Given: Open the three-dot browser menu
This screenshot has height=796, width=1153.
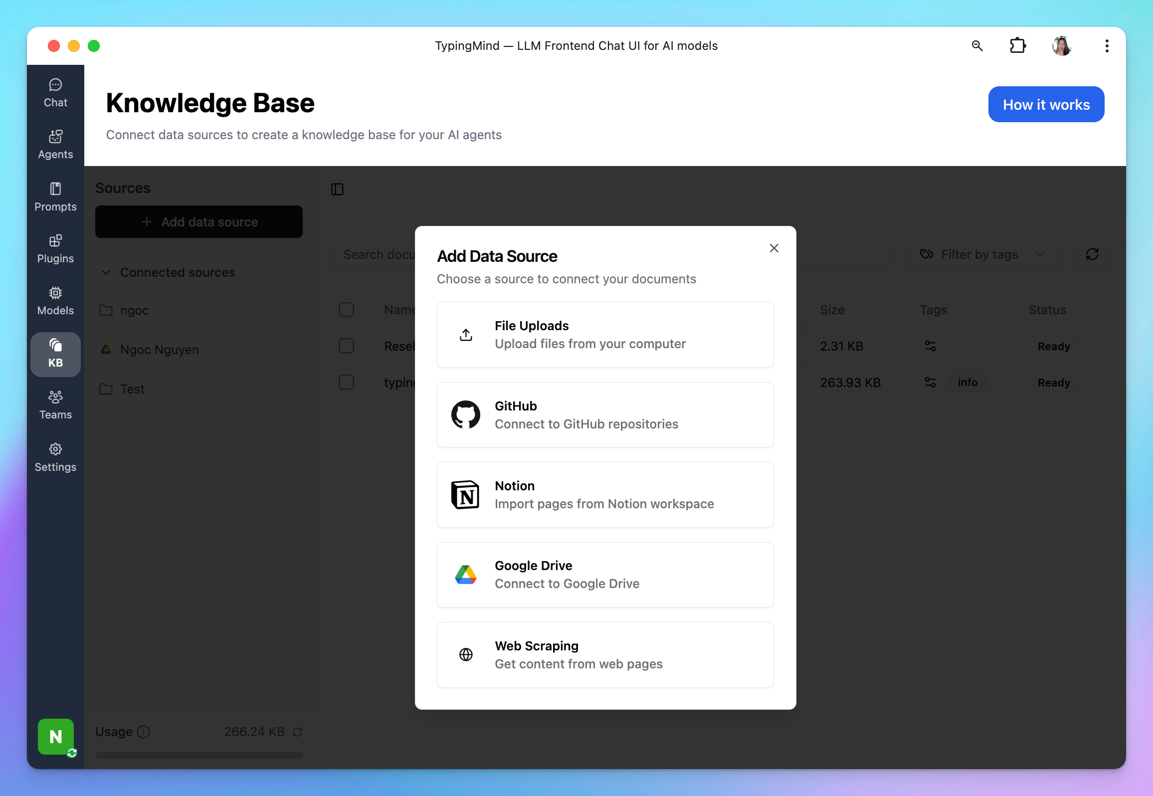Looking at the screenshot, I should [x=1107, y=46].
